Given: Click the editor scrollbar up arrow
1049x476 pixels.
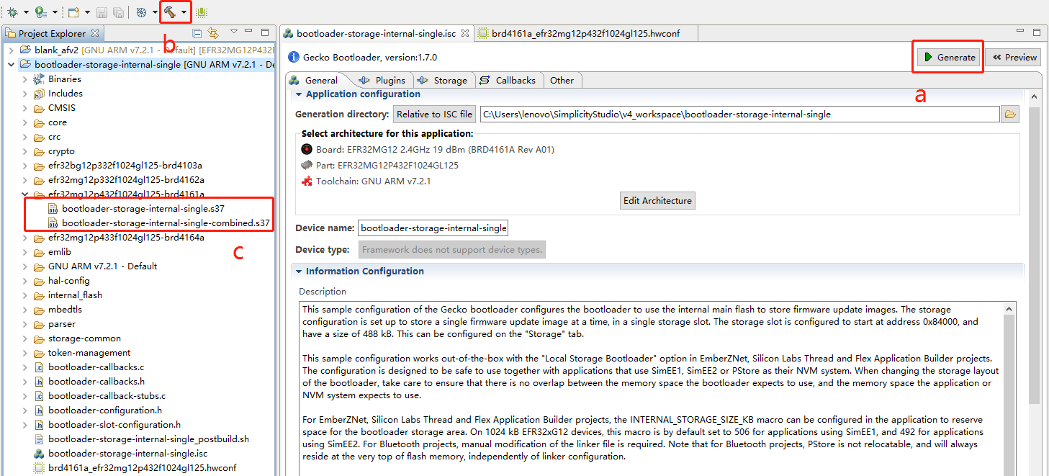Looking at the screenshot, I should pos(1035,96).
